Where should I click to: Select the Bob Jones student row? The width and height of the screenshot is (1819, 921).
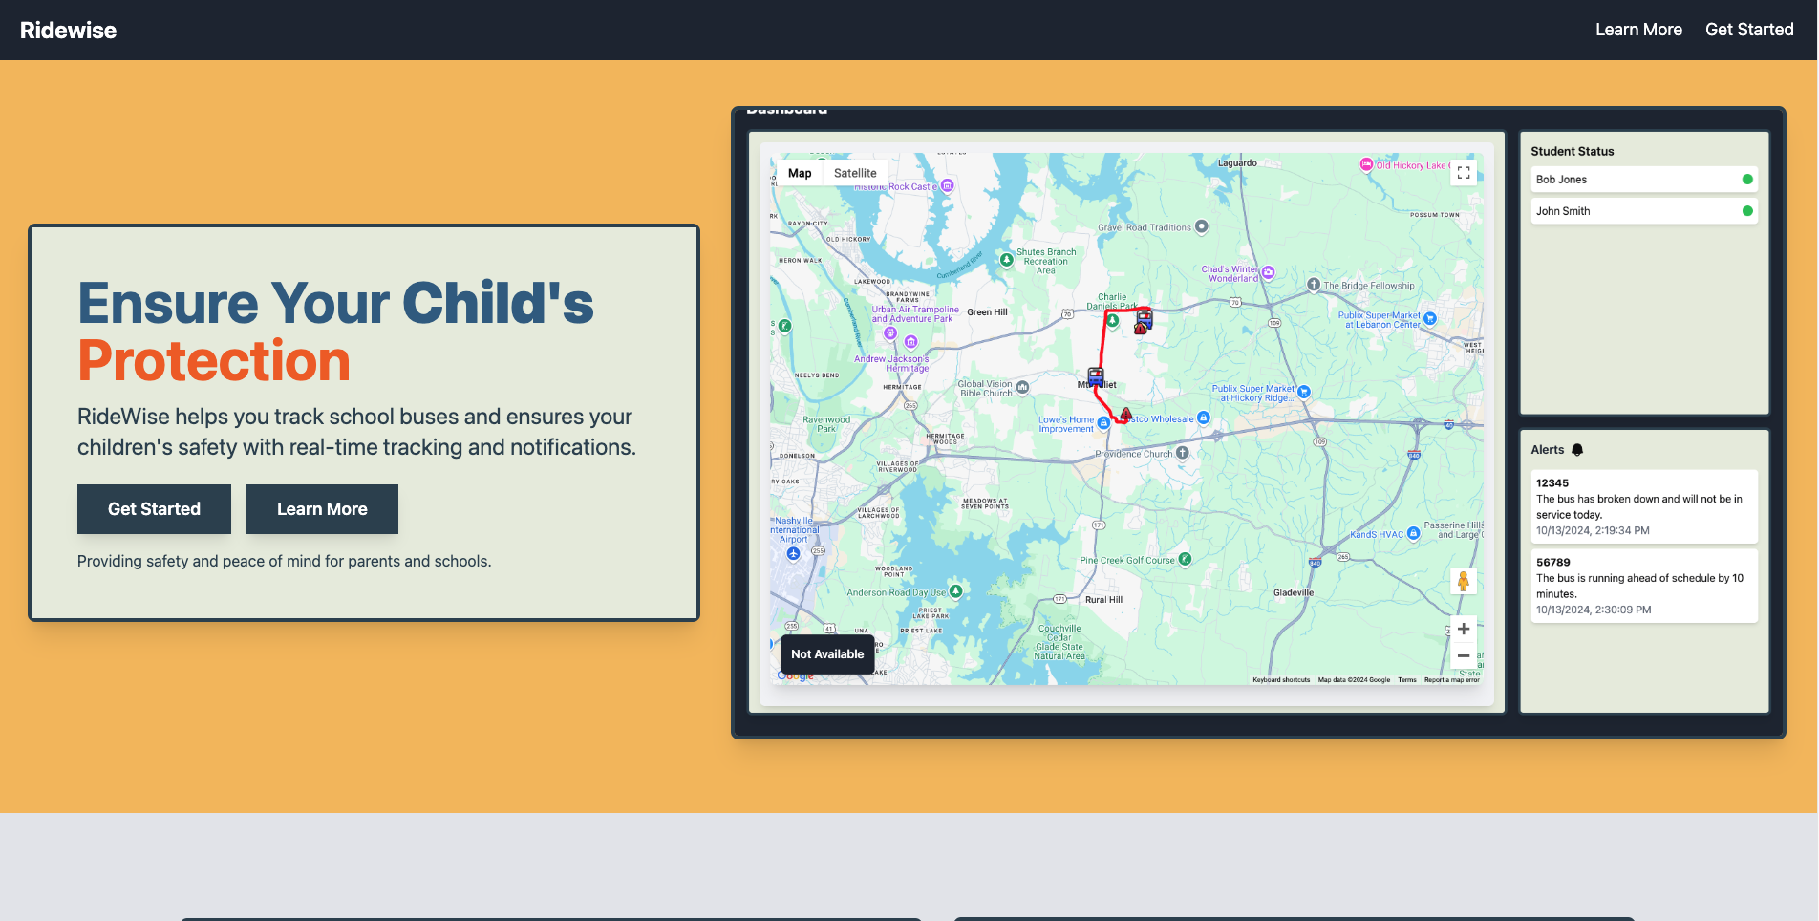(1644, 180)
